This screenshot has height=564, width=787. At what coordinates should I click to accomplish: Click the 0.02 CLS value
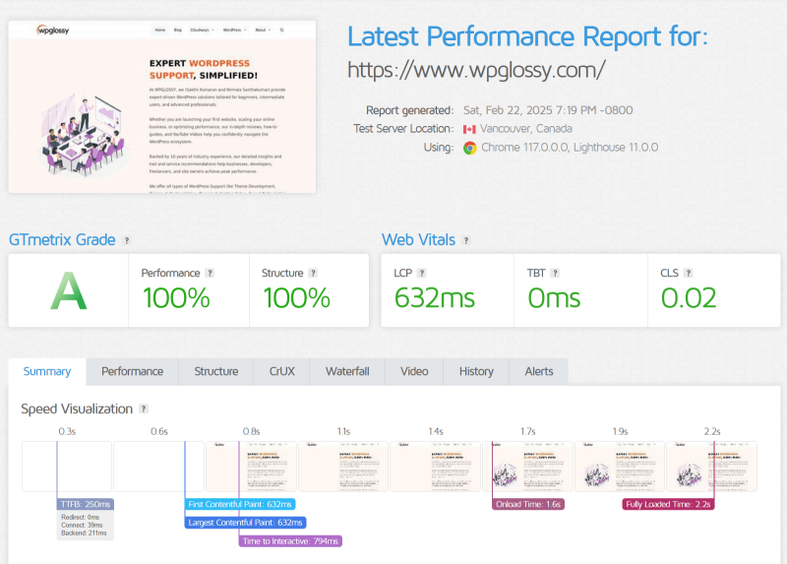click(689, 298)
